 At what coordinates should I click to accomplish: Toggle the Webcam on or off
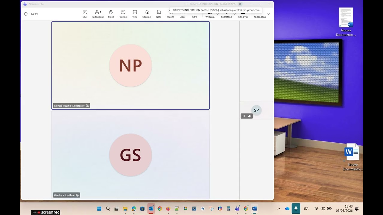pos(210,16)
